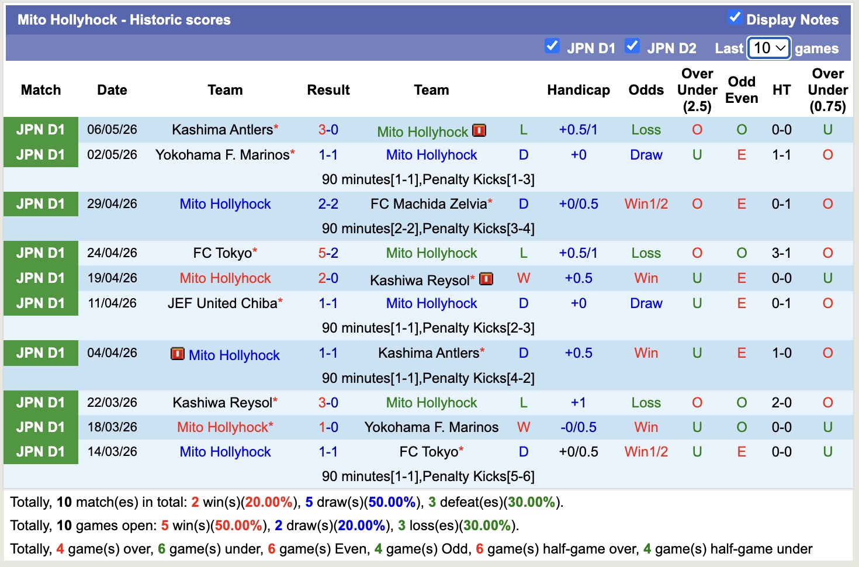Click the note "90 minutes[1-1],Penalty Kicks[4-2]"
The image size is (859, 567).
click(428, 378)
